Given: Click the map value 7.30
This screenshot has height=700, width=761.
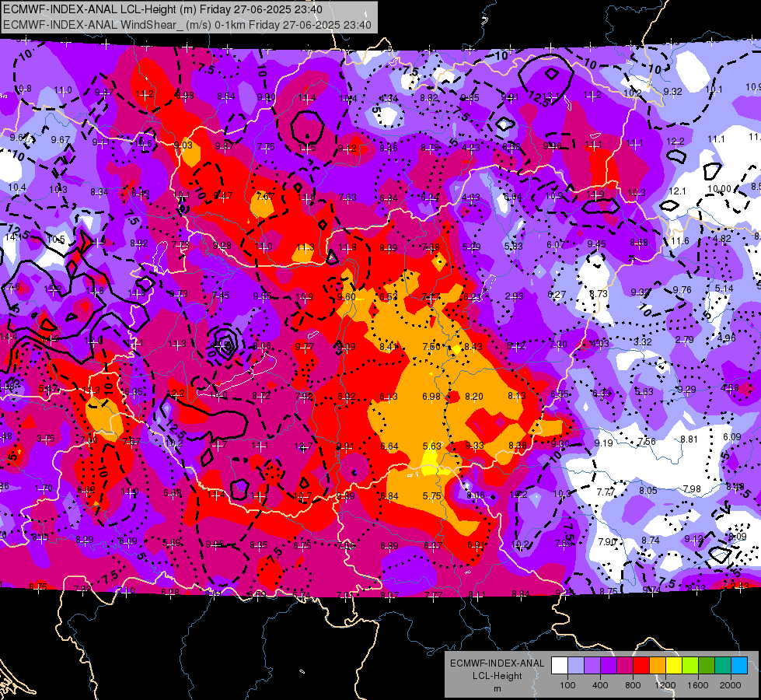Looking at the screenshot, I should coord(558,345).
